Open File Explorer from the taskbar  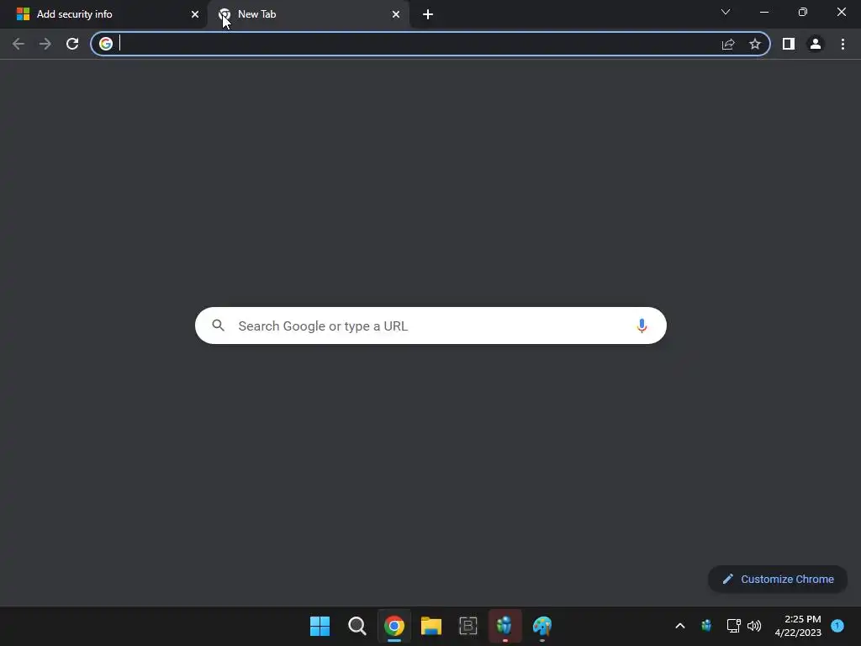click(x=431, y=626)
